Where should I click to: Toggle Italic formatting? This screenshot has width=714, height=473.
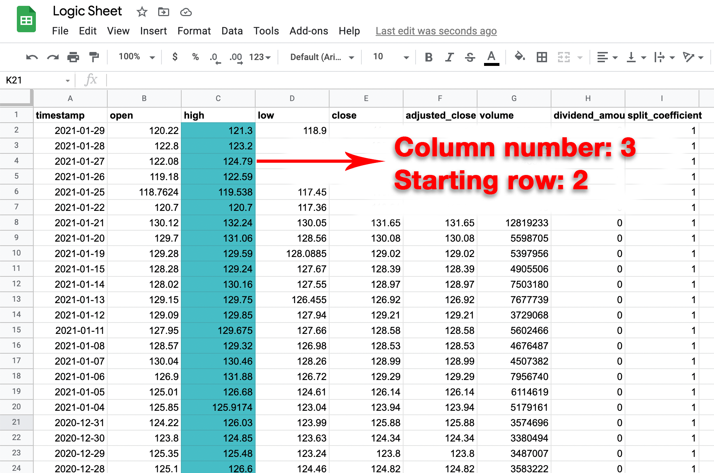tap(449, 57)
